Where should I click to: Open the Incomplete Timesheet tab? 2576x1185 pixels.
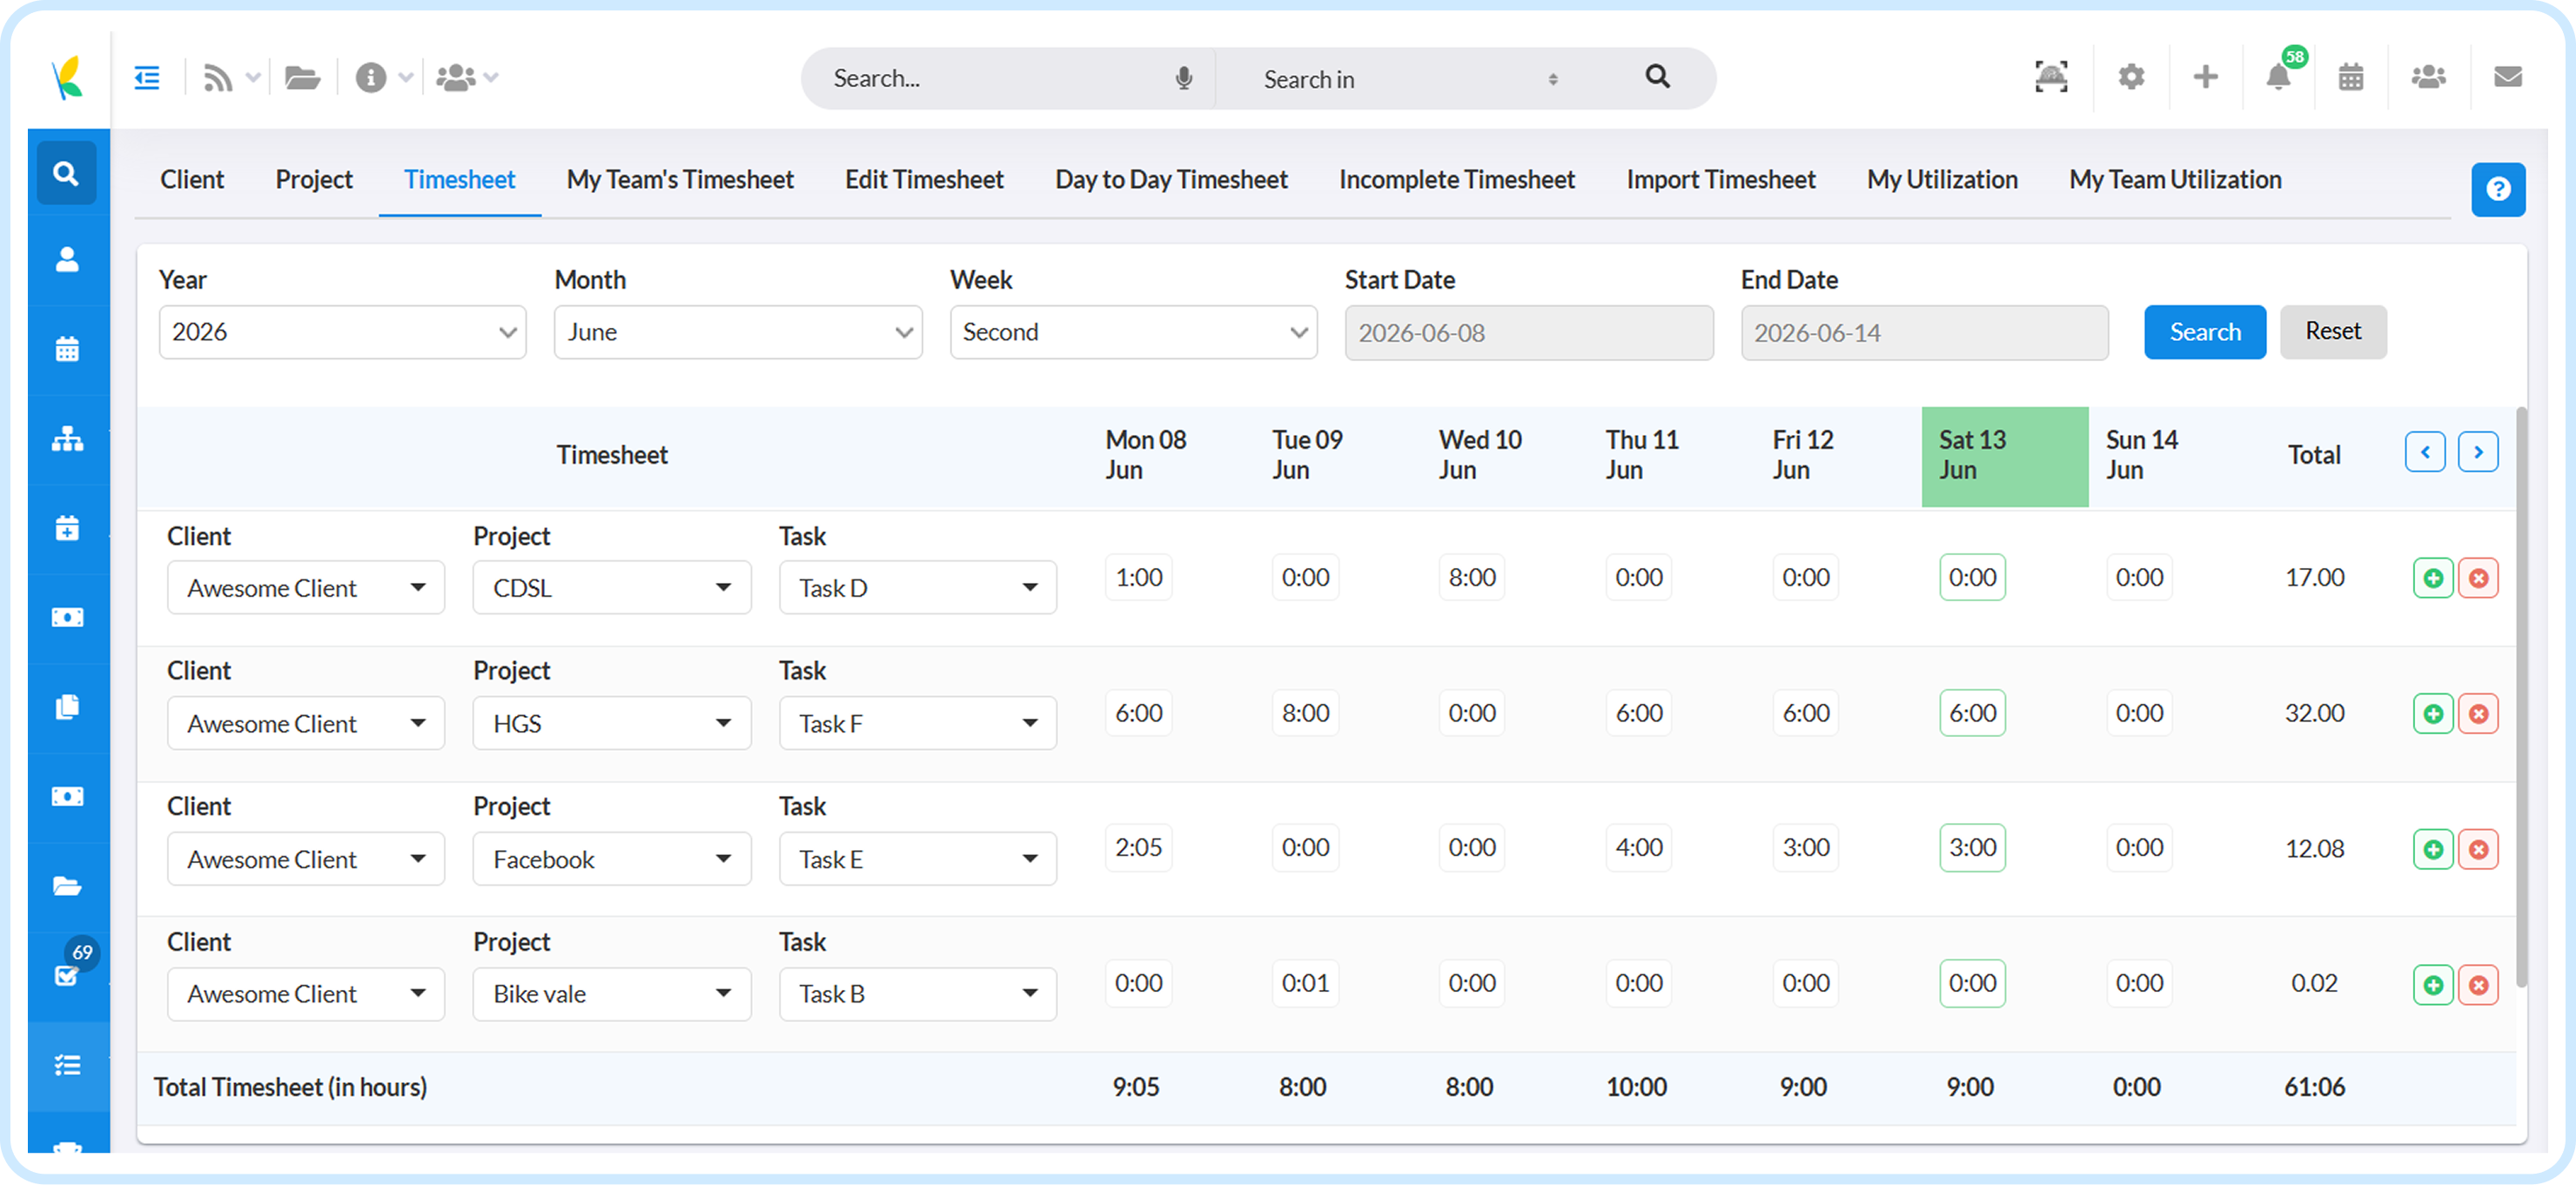pos(1457,180)
